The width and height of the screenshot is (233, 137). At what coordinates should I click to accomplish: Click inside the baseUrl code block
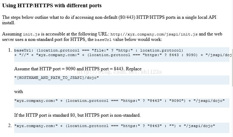[122, 55]
